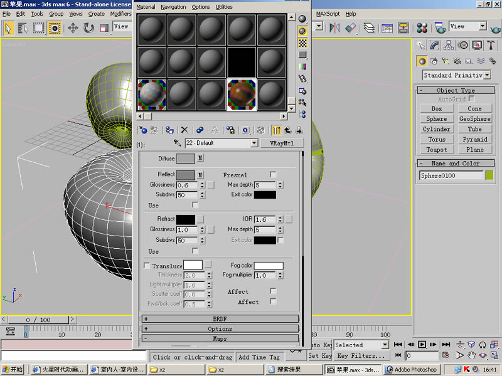This screenshot has width=502, height=376.
Task: Collapse the Maps rollout
Action: [220, 338]
